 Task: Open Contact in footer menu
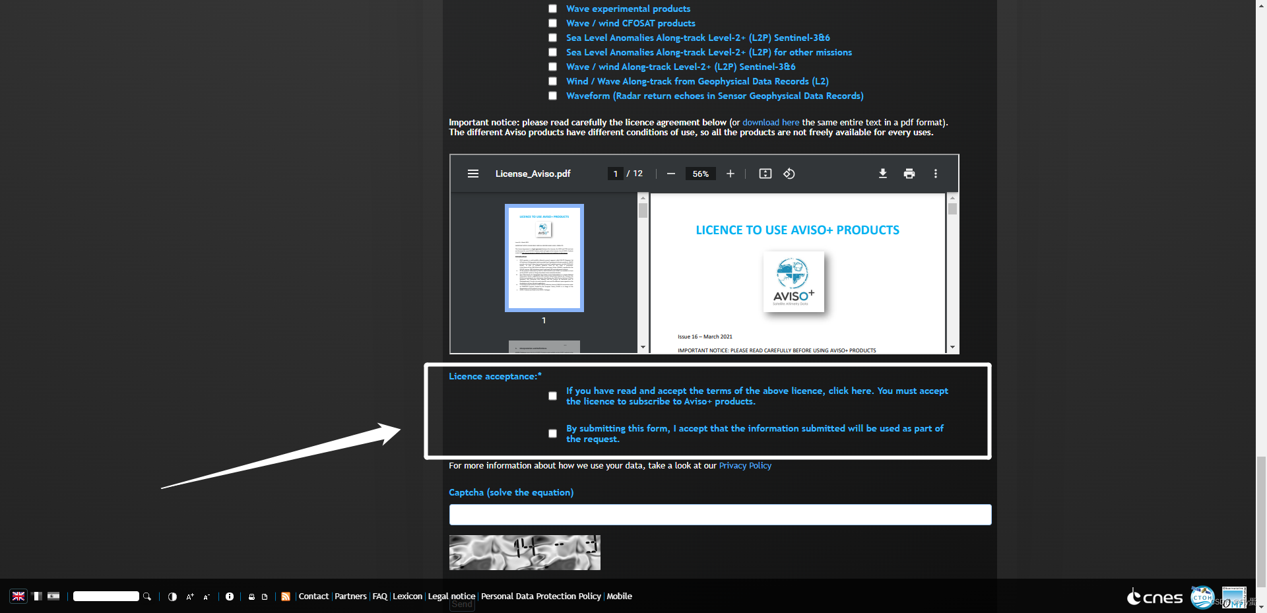click(313, 596)
